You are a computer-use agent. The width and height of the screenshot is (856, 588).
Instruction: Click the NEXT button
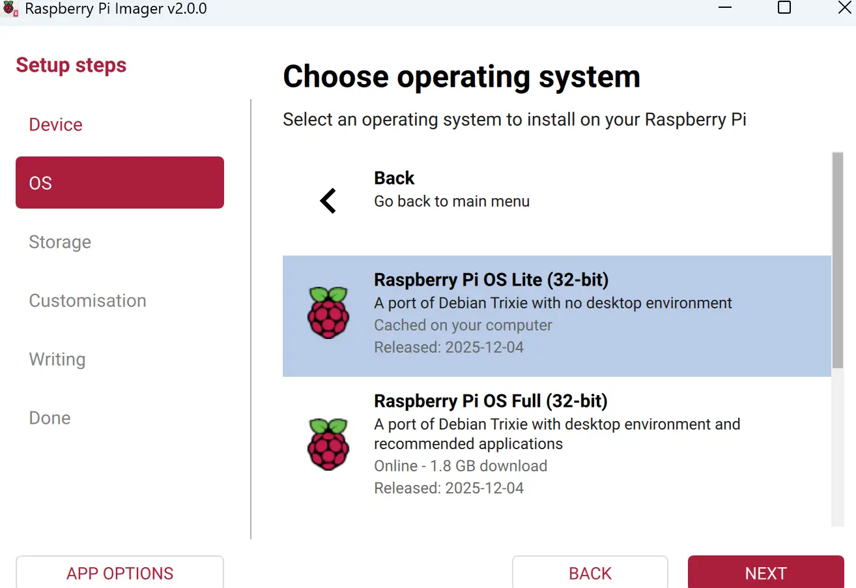pos(766,572)
